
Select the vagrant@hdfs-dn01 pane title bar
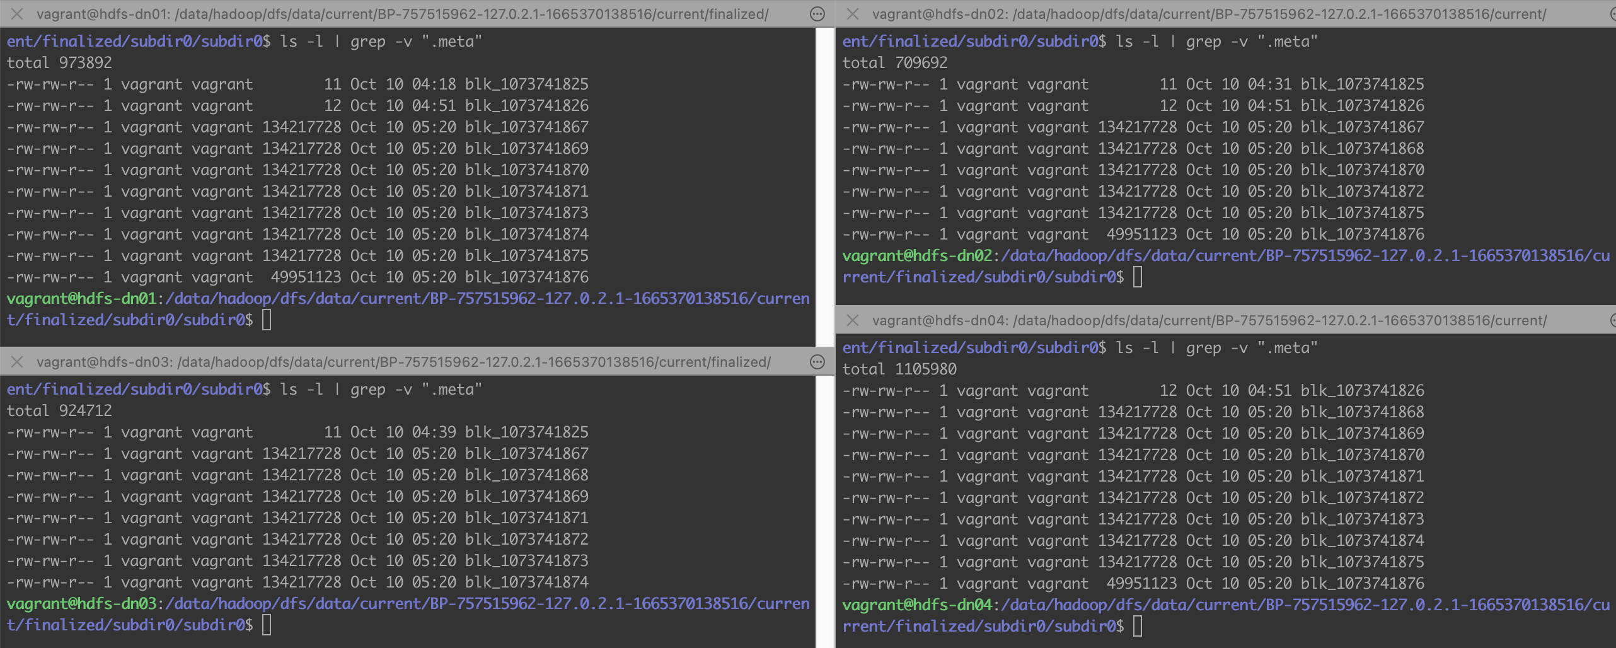click(402, 14)
